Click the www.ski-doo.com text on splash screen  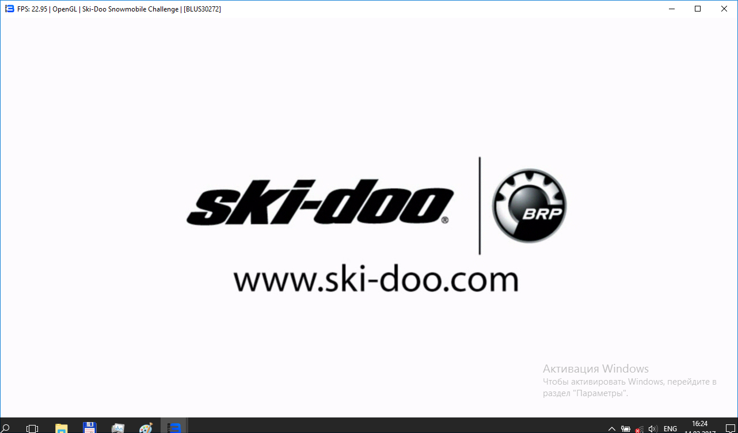coord(375,280)
